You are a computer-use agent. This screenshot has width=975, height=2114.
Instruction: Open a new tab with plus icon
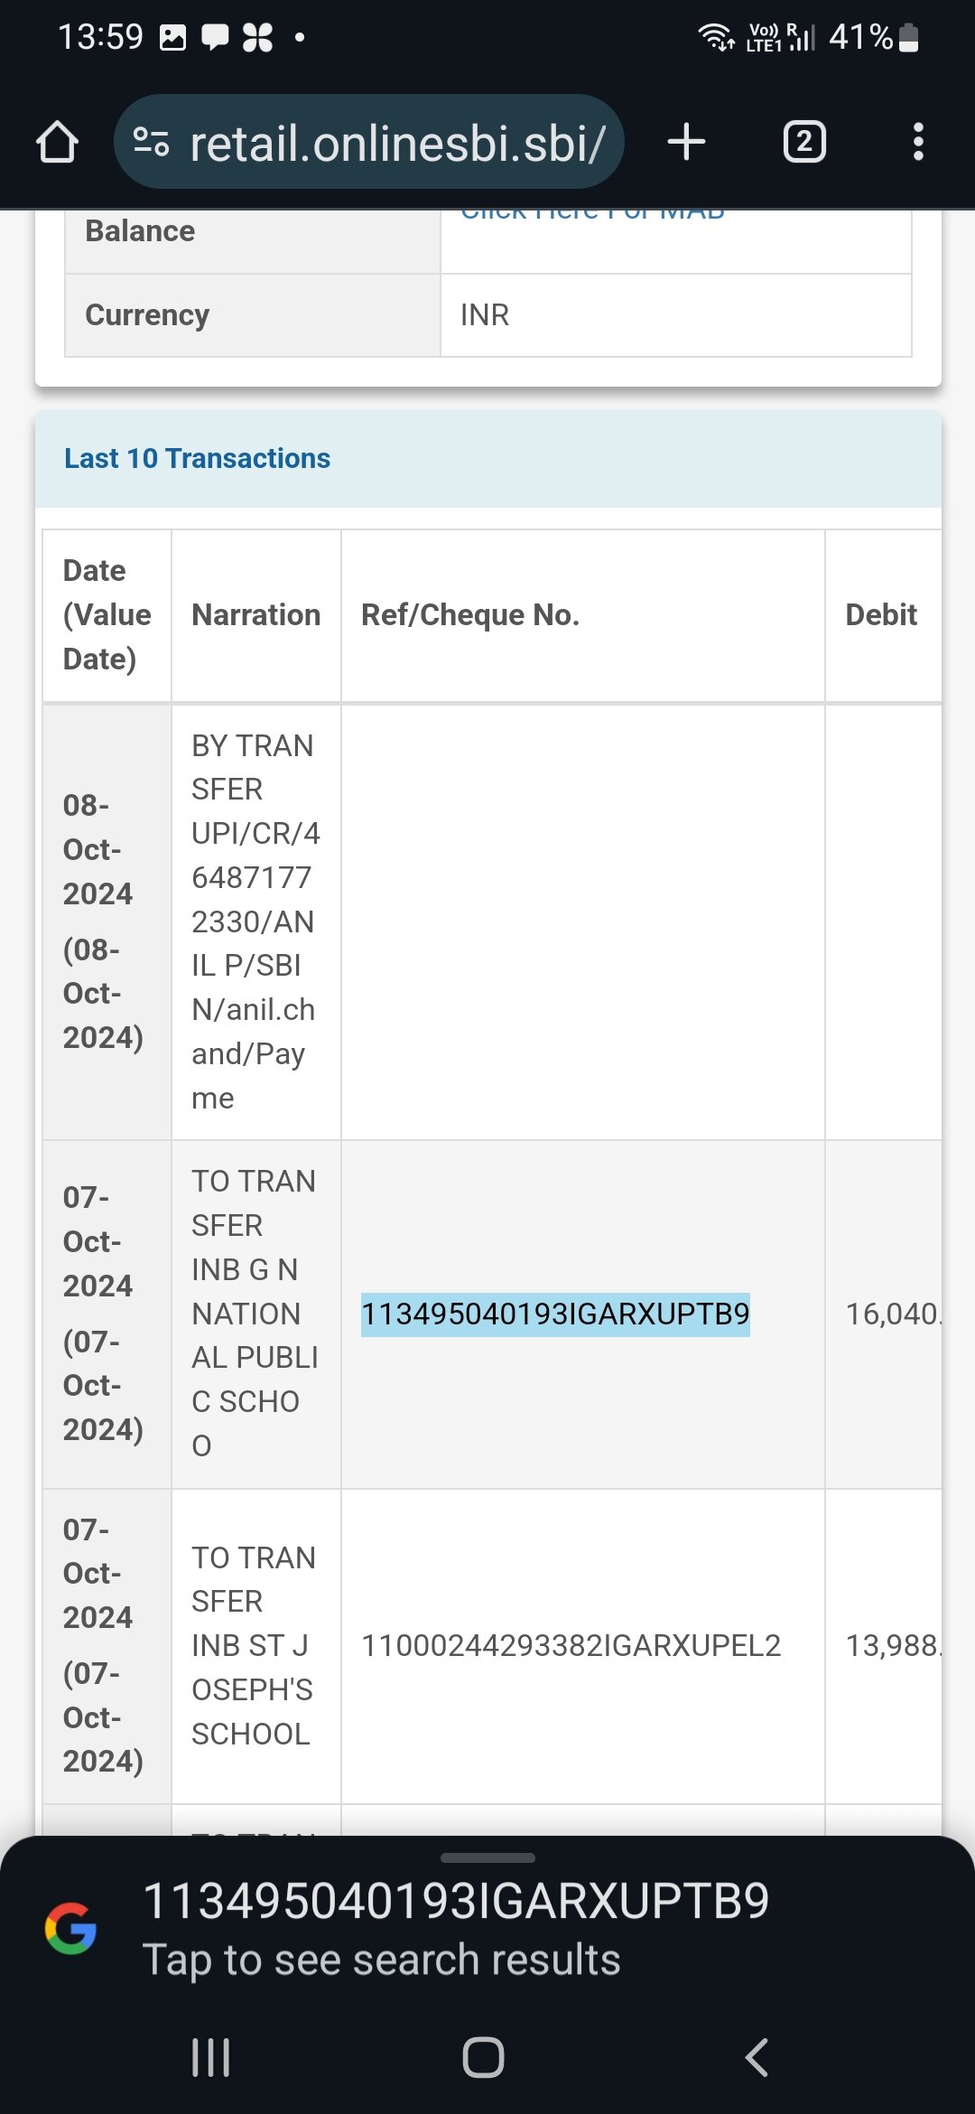point(686,142)
